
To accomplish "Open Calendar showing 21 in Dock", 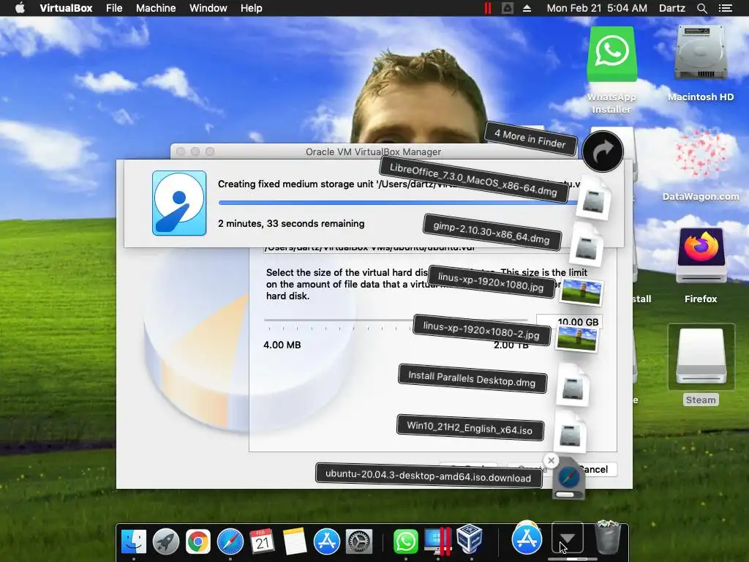I will coord(263,542).
